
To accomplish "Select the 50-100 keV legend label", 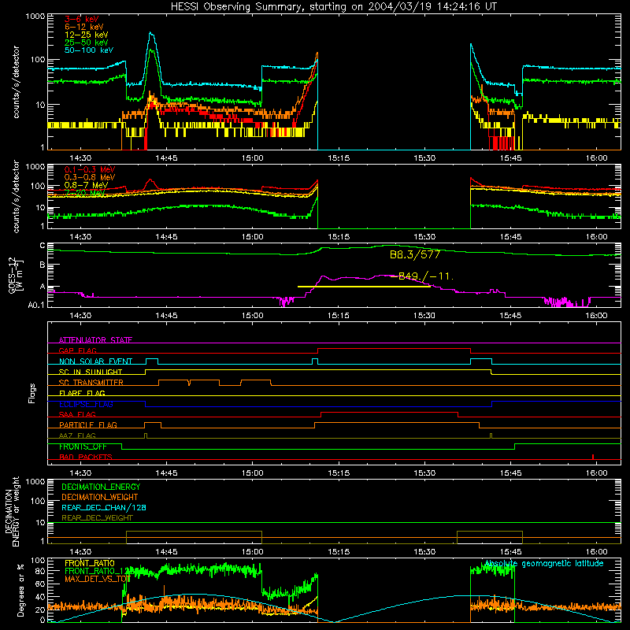I will pos(89,50).
